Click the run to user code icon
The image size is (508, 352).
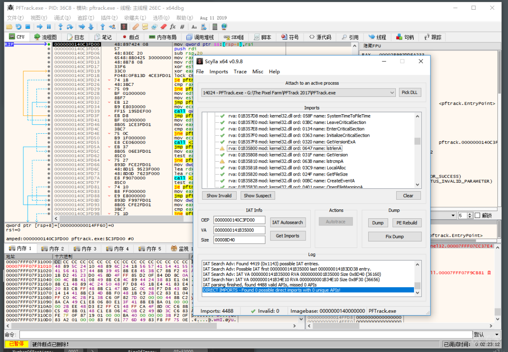[112, 26]
